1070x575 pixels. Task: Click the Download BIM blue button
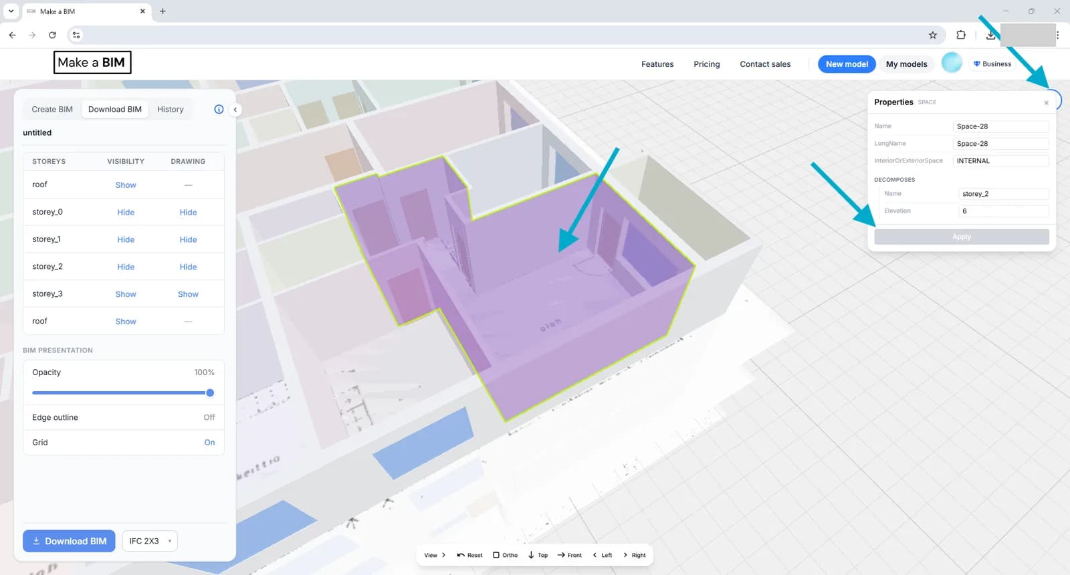69,541
